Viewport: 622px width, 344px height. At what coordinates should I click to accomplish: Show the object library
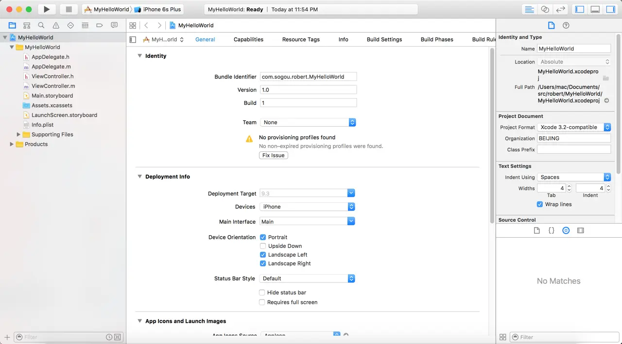click(x=566, y=230)
